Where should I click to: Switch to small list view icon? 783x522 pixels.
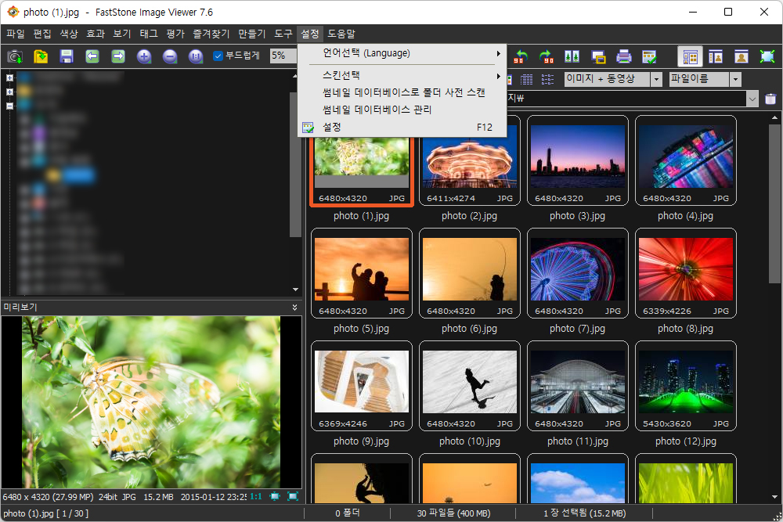point(548,79)
